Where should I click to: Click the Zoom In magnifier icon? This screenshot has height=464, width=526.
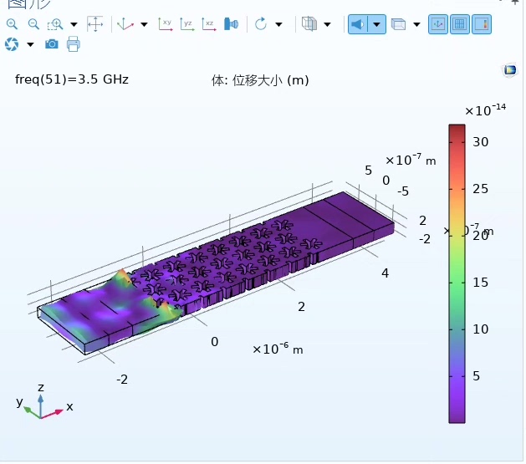coord(12,24)
